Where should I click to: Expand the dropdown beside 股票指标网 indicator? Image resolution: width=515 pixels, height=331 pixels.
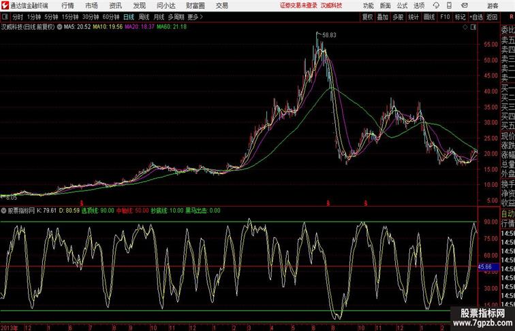[3, 211]
